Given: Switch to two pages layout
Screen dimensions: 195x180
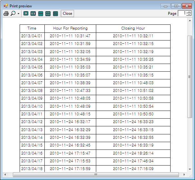Looking at the screenshot, I should click(33, 14).
